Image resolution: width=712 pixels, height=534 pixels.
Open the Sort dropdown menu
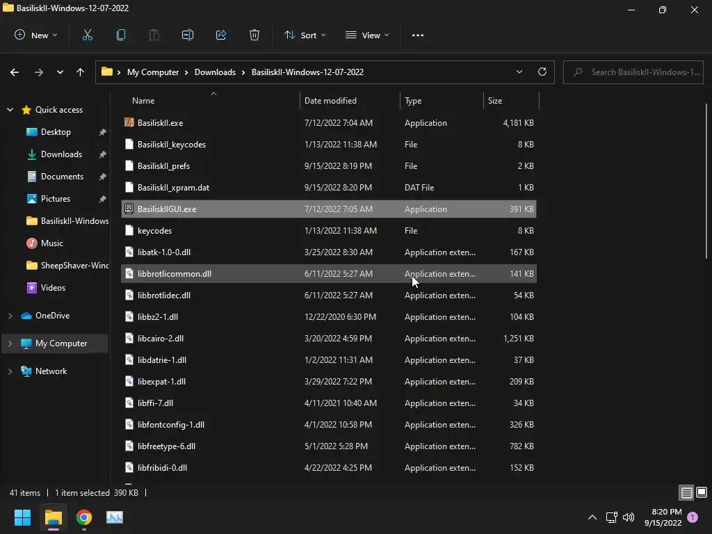[305, 35]
